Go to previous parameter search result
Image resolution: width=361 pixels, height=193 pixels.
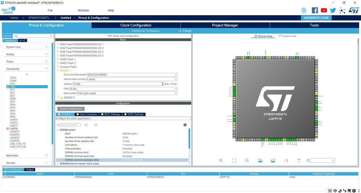(86, 125)
